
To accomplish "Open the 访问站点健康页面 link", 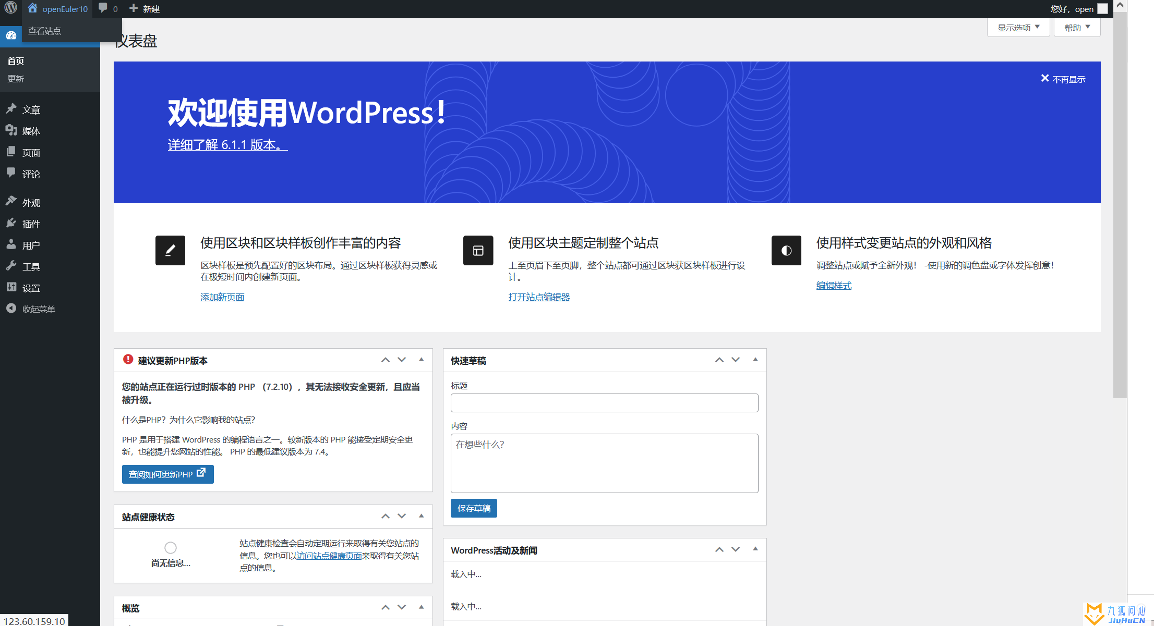I will point(329,556).
